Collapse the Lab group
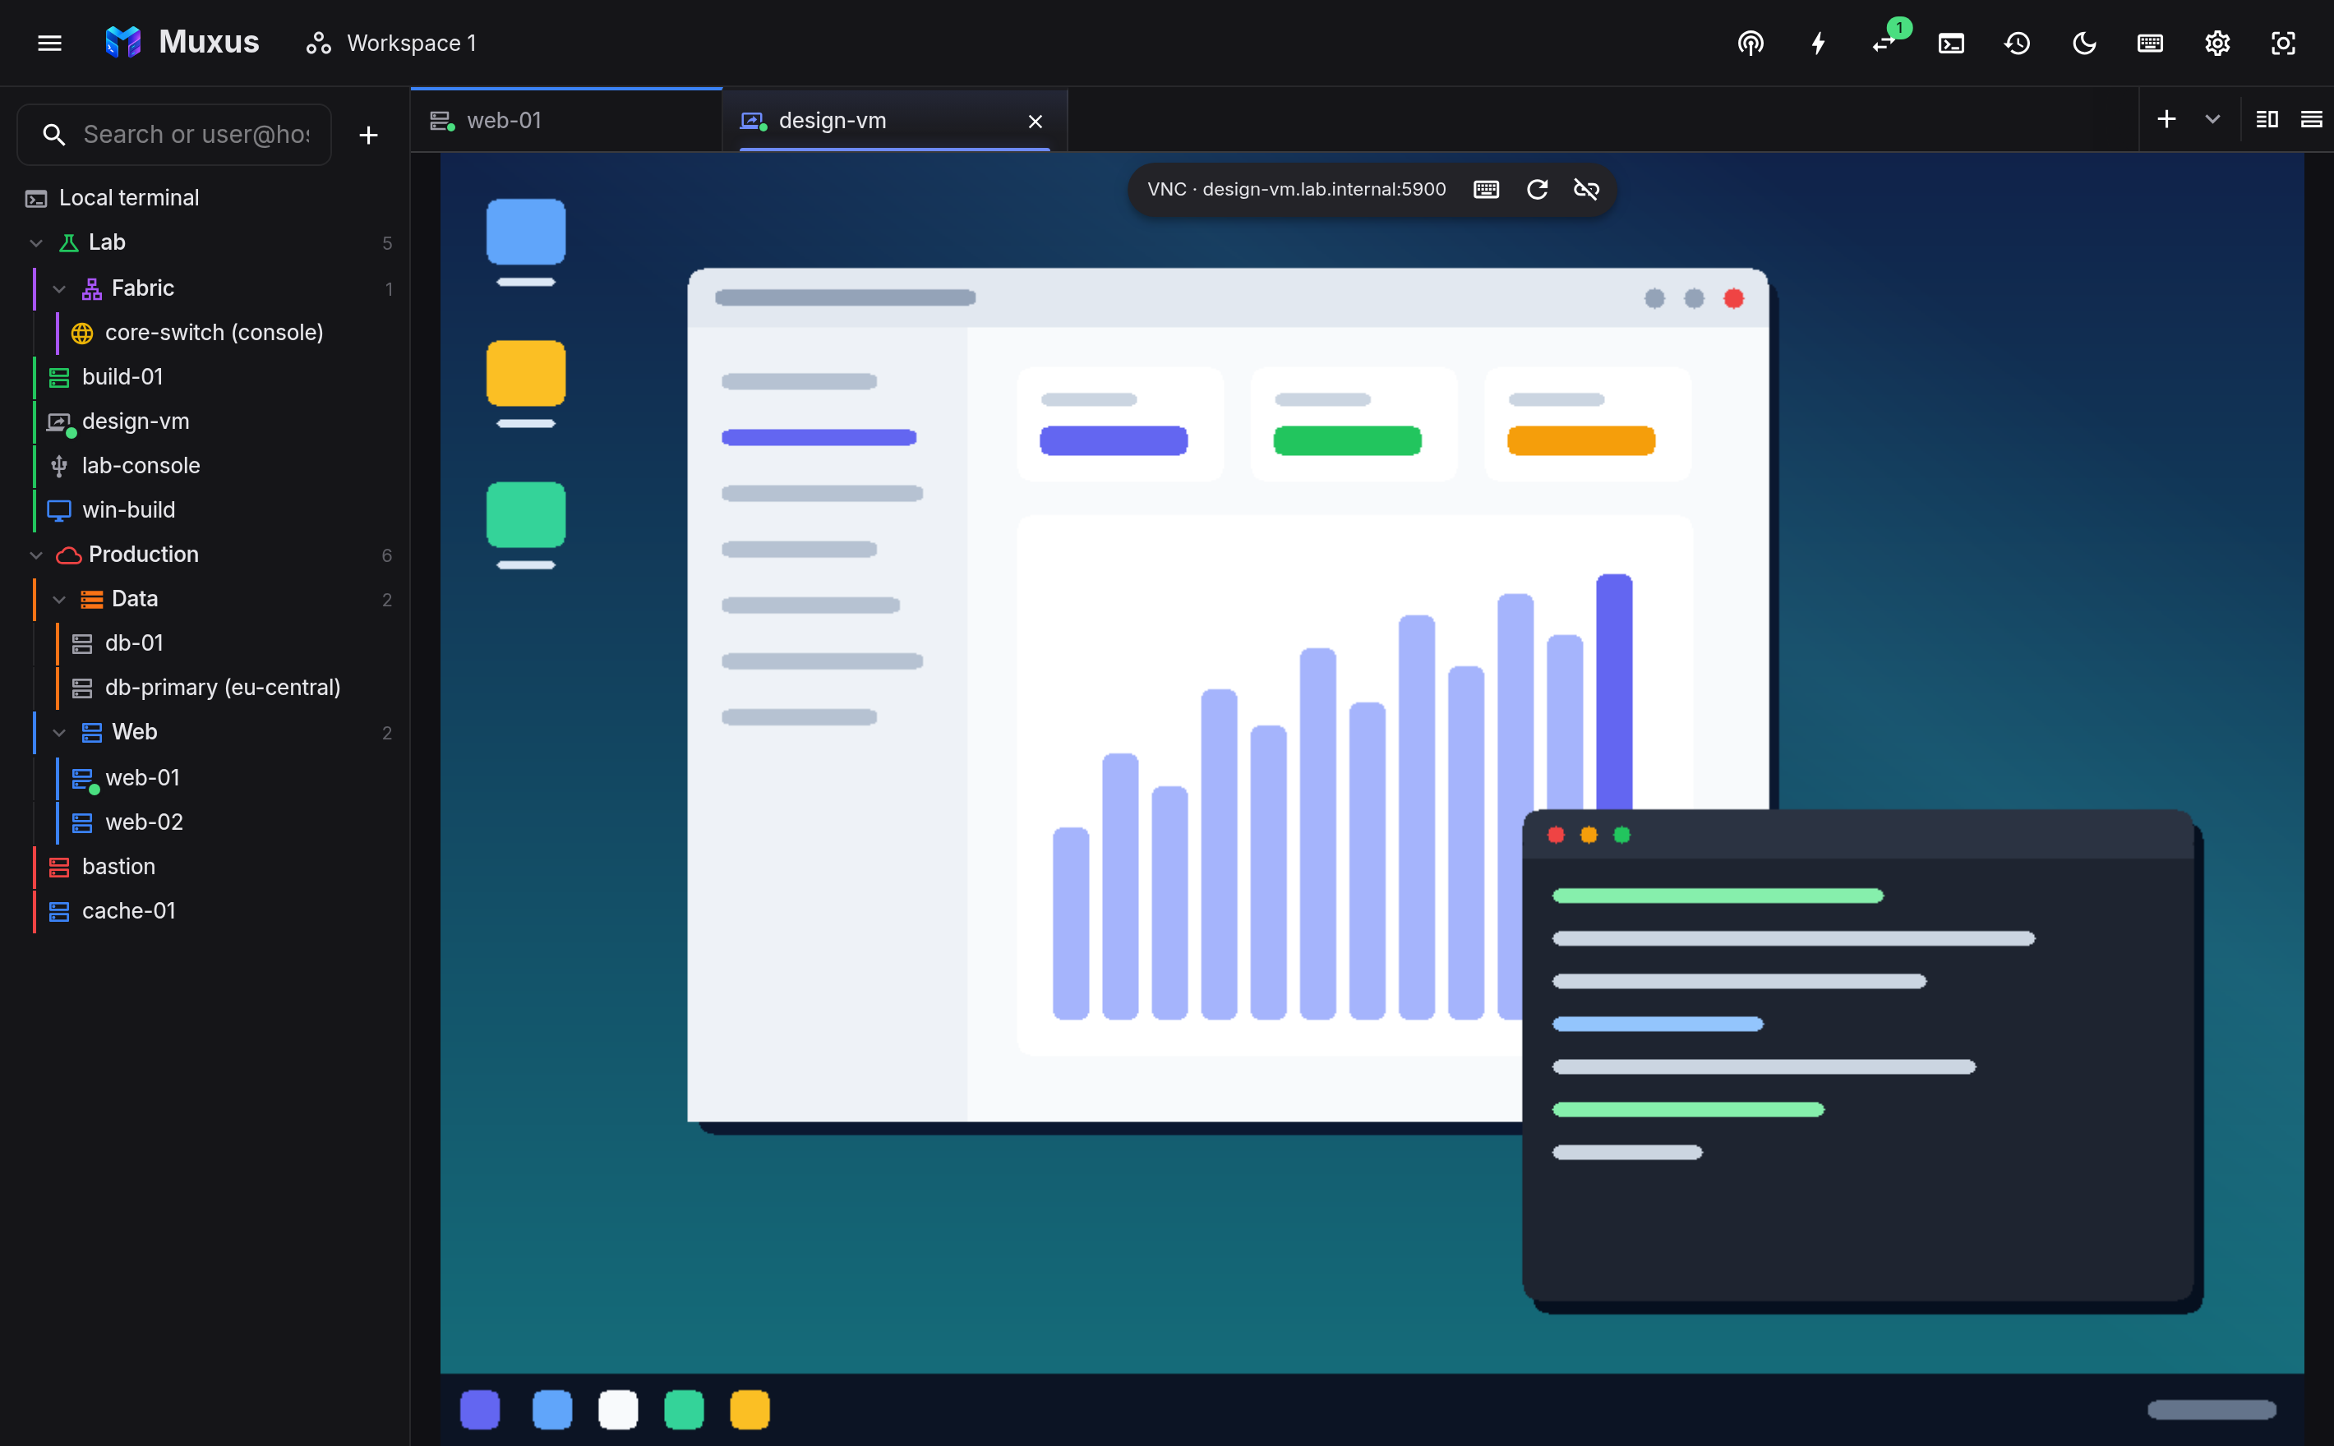The height and width of the screenshot is (1446, 2334). tap(36, 243)
